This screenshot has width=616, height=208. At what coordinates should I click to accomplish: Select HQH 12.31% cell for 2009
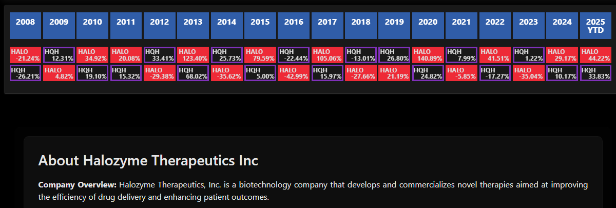click(x=59, y=55)
